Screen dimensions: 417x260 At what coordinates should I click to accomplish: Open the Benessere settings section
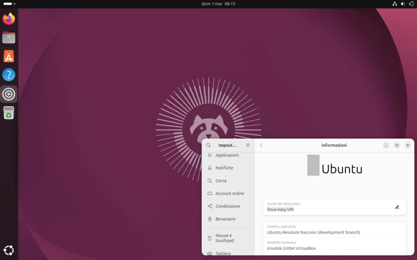coord(226,219)
